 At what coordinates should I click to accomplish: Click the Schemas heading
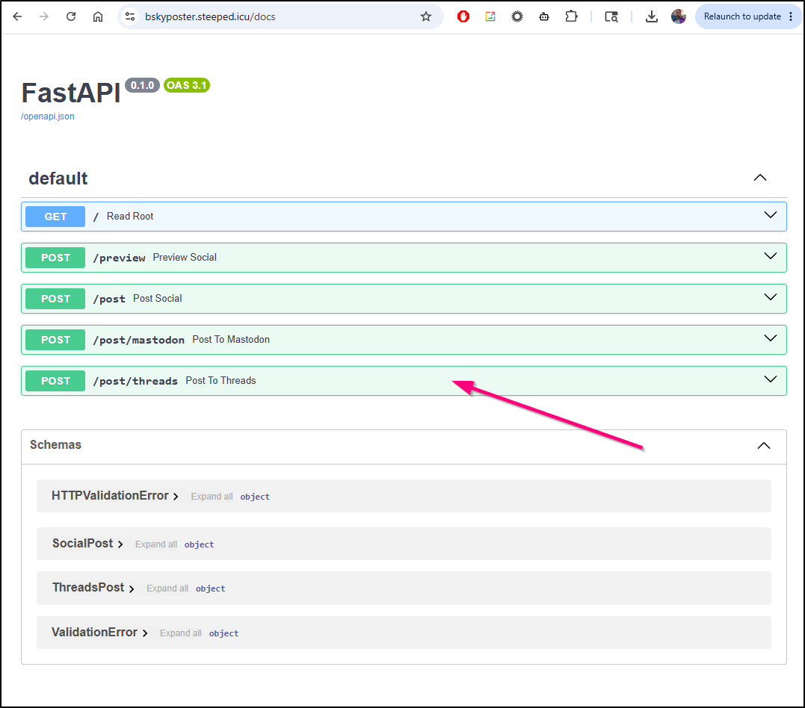coord(55,445)
